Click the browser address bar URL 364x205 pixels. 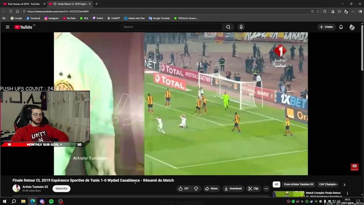[58, 11]
